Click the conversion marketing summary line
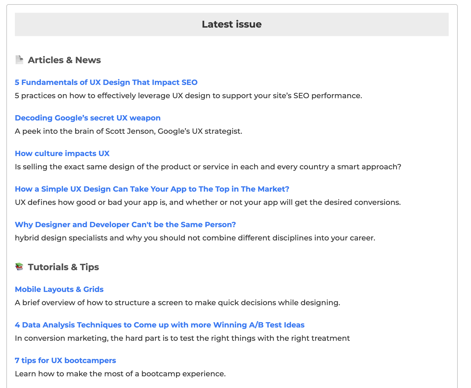 pos(182,338)
